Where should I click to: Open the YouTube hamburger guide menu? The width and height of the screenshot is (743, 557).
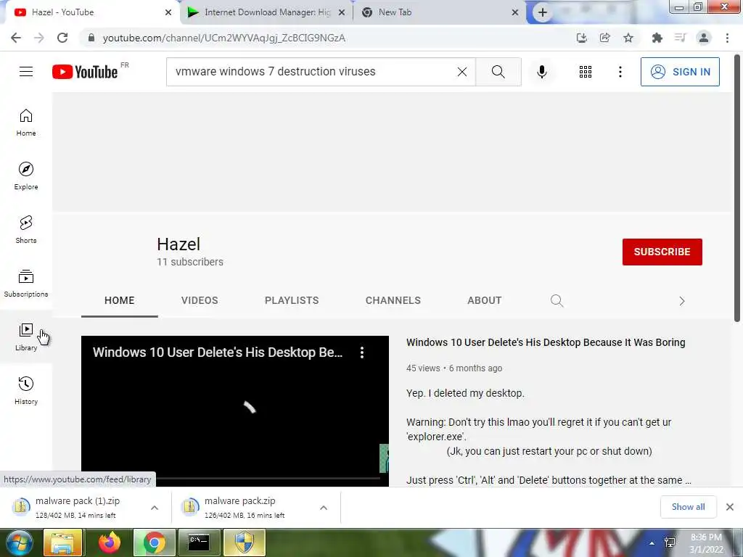(x=26, y=72)
